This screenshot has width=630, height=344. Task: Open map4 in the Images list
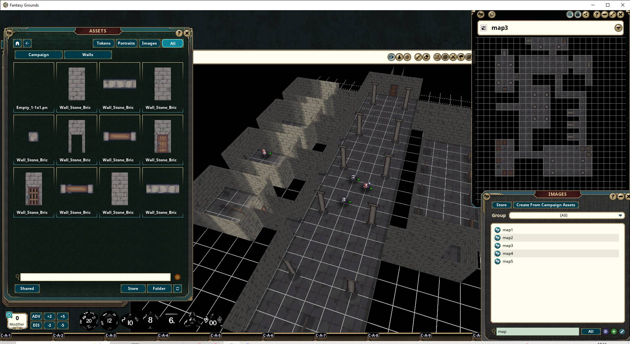pyautogui.click(x=556, y=253)
